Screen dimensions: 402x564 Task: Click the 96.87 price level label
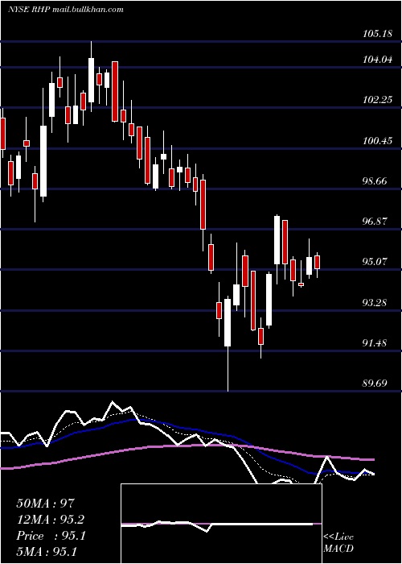(x=375, y=222)
